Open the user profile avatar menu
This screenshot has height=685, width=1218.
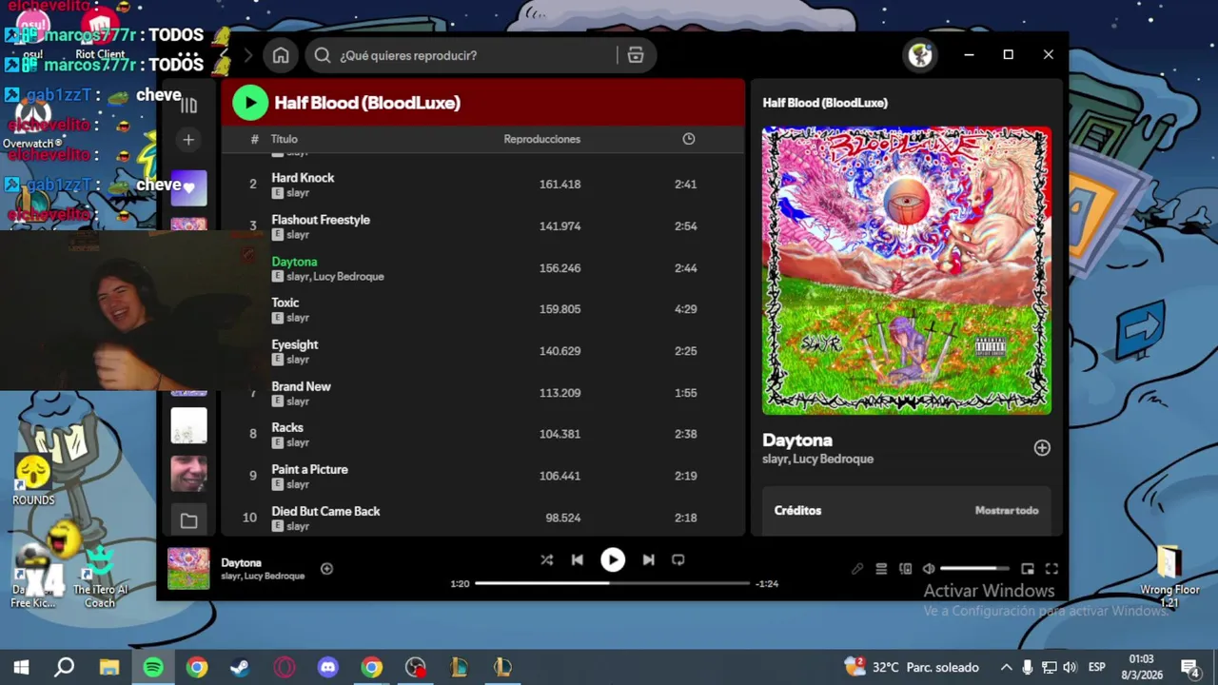[920, 55]
